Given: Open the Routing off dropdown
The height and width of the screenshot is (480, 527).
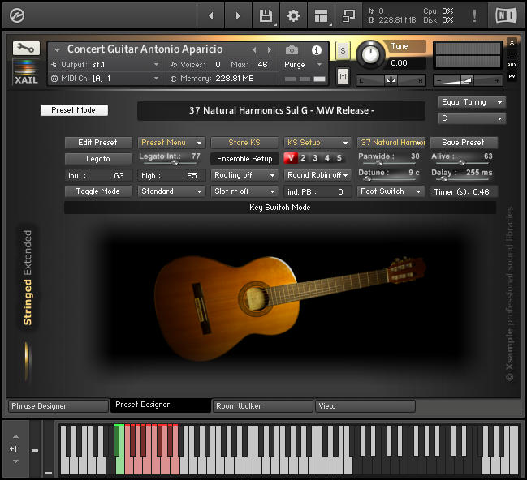Looking at the screenshot, I should [x=244, y=175].
